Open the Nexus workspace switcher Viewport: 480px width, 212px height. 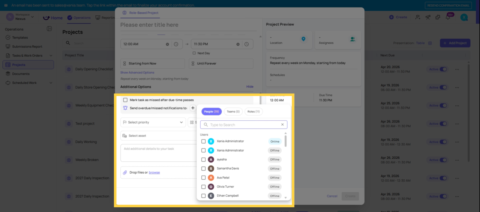[20, 17]
